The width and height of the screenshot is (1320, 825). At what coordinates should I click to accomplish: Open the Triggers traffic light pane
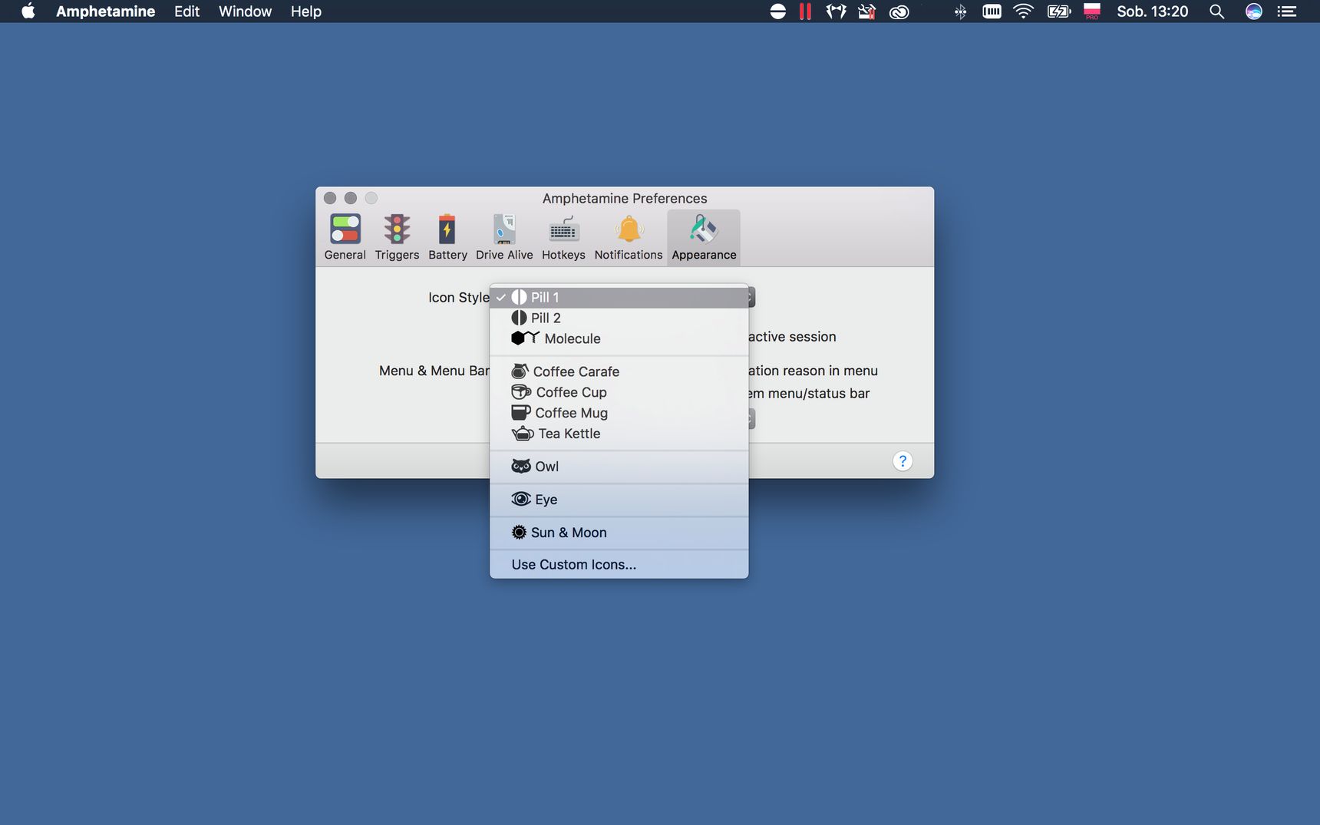point(397,238)
